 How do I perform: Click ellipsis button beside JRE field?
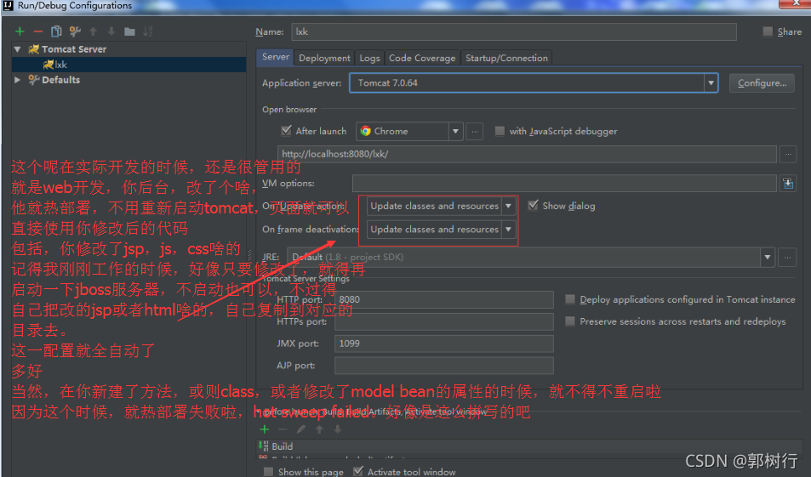click(787, 257)
